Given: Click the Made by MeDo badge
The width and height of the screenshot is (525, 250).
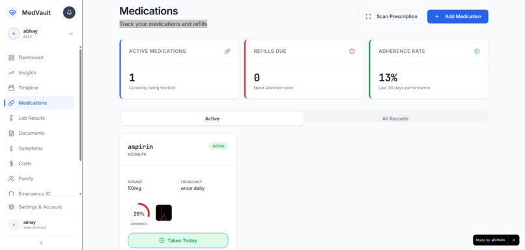Looking at the screenshot, I should 490,240.
